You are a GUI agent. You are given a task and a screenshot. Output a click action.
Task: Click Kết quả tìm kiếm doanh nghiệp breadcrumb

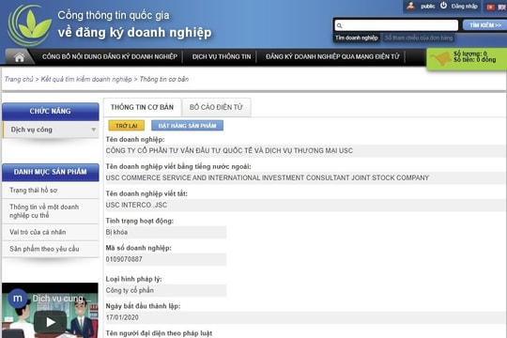pyautogui.click(x=86, y=79)
